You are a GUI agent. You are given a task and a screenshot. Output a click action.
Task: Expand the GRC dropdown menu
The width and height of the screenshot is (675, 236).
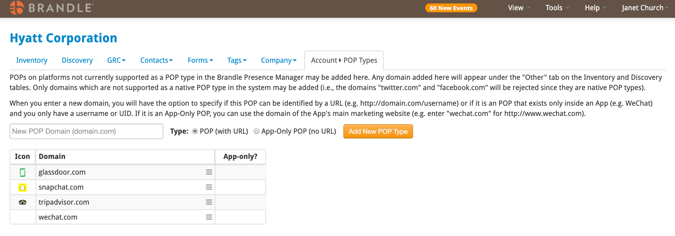pos(116,60)
